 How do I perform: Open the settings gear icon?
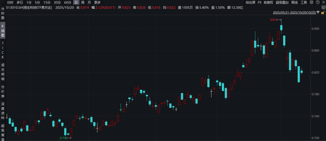pyautogui.click(x=312, y=2)
